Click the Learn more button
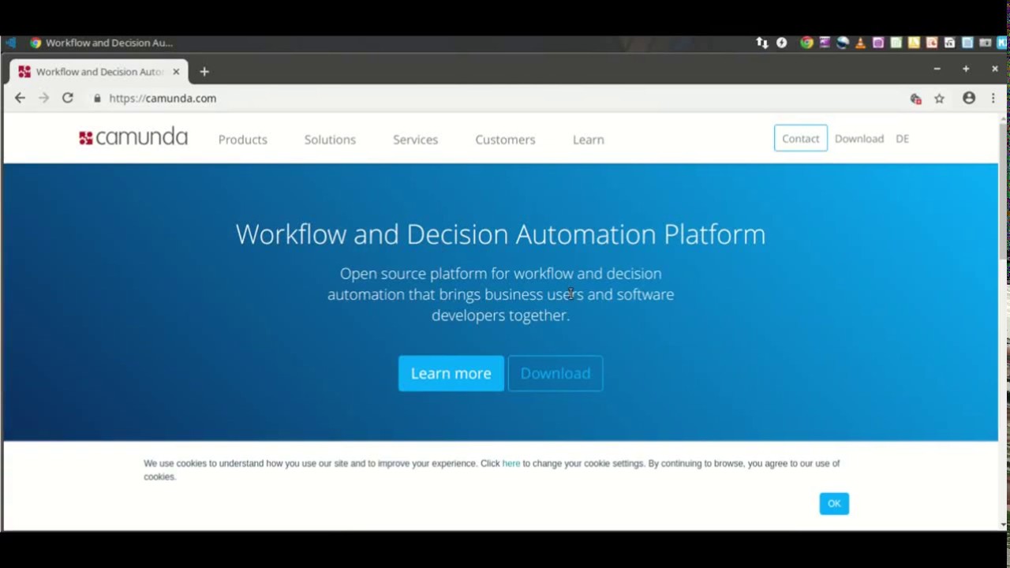Screen dimensions: 1010x568 point(451,373)
